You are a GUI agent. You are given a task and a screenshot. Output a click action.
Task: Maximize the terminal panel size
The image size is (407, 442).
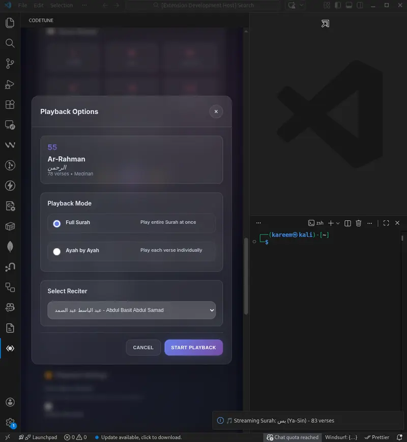tap(386, 223)
